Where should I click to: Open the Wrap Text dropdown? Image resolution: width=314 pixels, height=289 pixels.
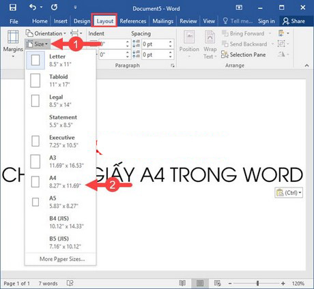210,44
